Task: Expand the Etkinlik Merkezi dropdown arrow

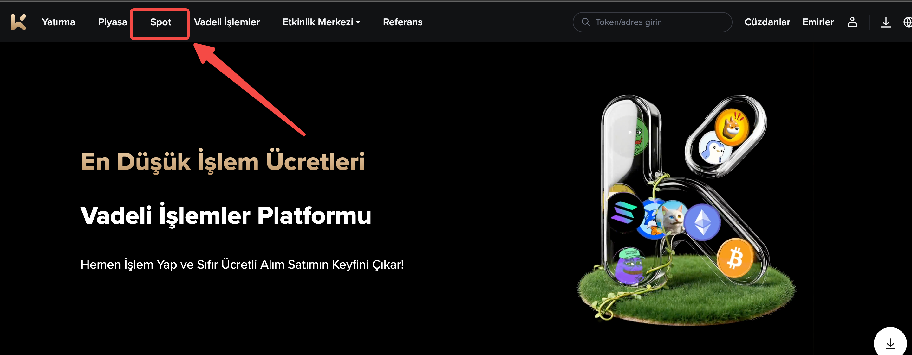Action: (x=358, y=22)
